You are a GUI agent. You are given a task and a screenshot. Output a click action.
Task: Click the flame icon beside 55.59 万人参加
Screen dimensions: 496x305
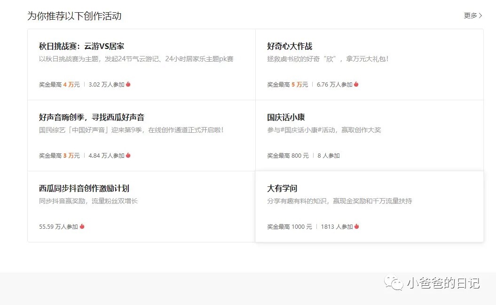click(x=82, y=226)
